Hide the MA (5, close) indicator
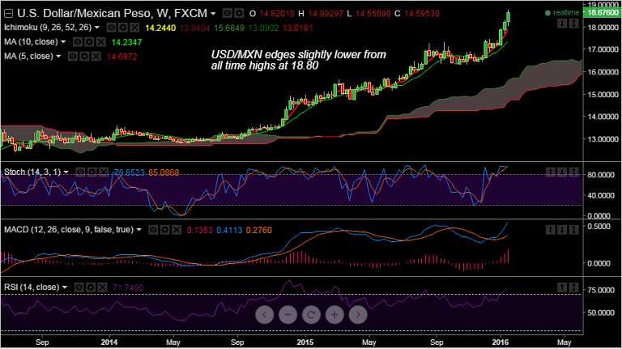This screenshot has width=622, height=349. click(73, 57)
